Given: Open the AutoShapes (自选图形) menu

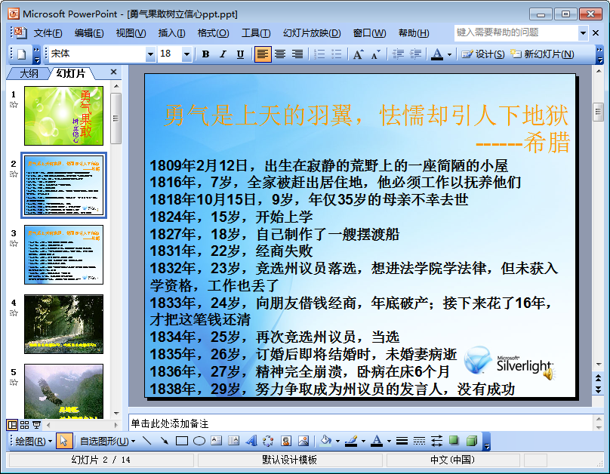Looking at the screenshot, I should coord(107,441).
